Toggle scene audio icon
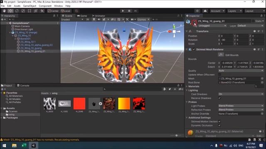Viewport: 266px width, 149px height. (99, 19)
